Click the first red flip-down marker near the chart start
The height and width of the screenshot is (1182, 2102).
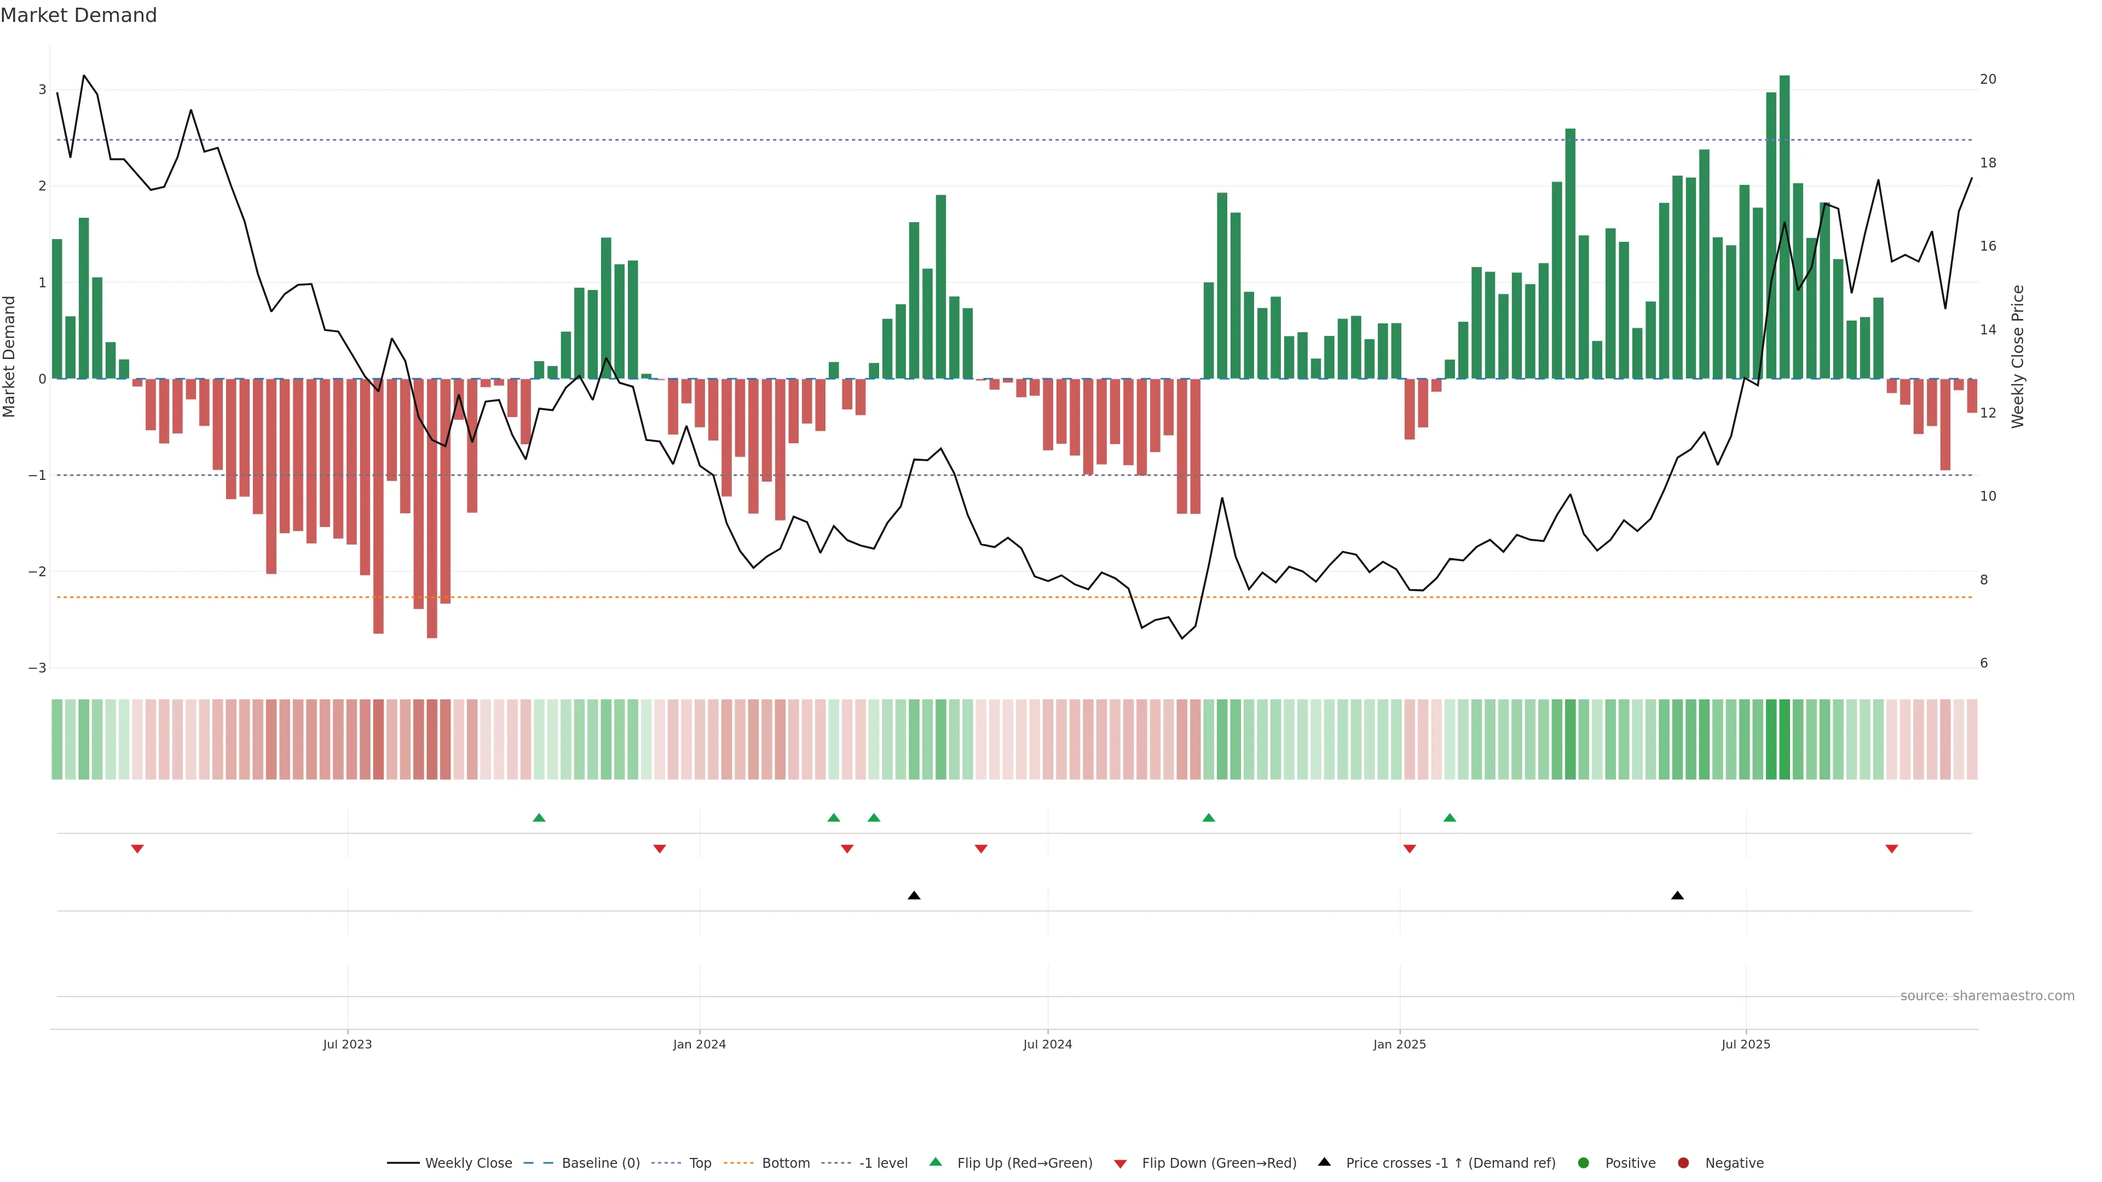tap(137, 849)
